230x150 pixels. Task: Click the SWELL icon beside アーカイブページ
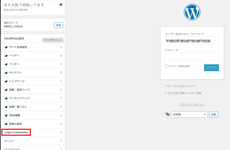pyautogui.click(x=6, y=98)
